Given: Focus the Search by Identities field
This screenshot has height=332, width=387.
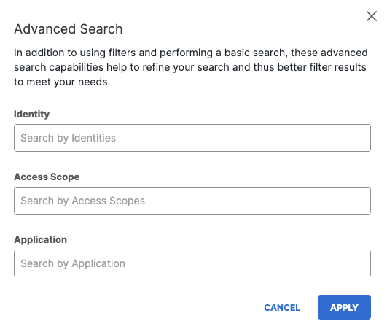Looking at the screenshot, I should (192, 138).
